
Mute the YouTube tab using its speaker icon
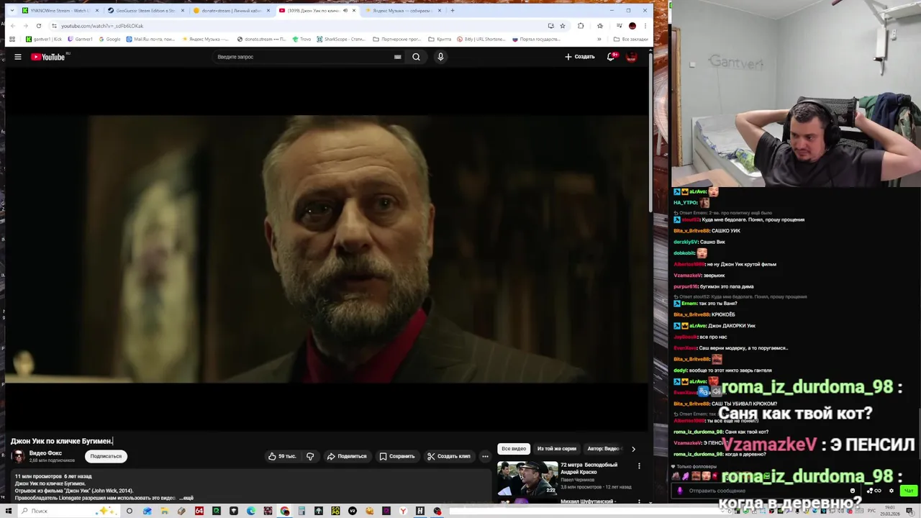[x=345, y=11]
